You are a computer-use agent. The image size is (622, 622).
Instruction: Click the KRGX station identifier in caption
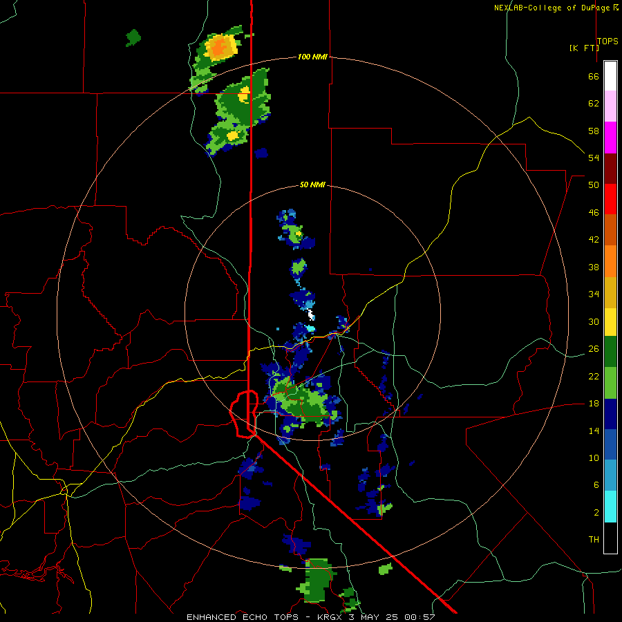tap(331, 617)
